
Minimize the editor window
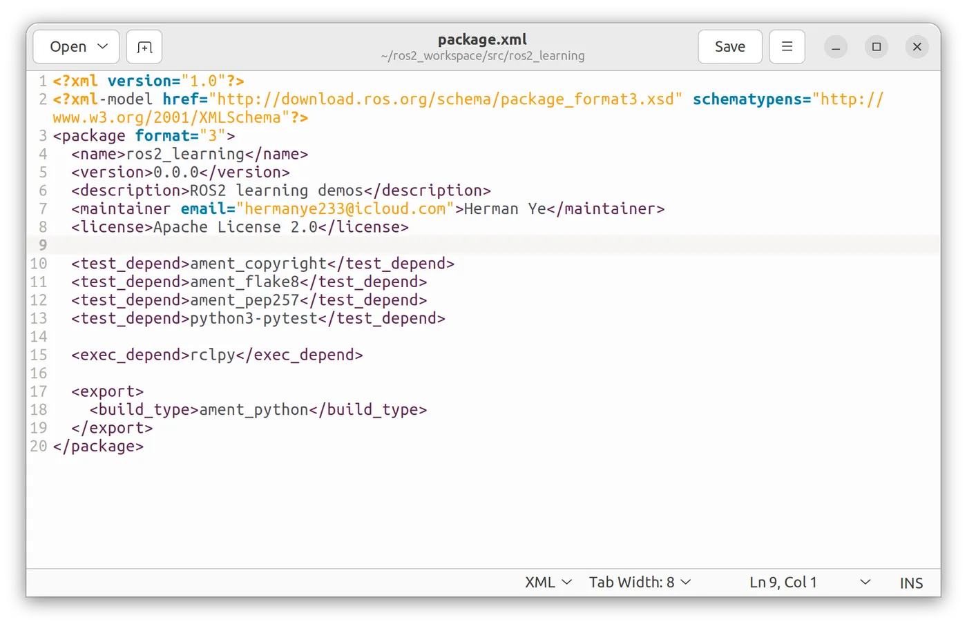click(836, 47)
